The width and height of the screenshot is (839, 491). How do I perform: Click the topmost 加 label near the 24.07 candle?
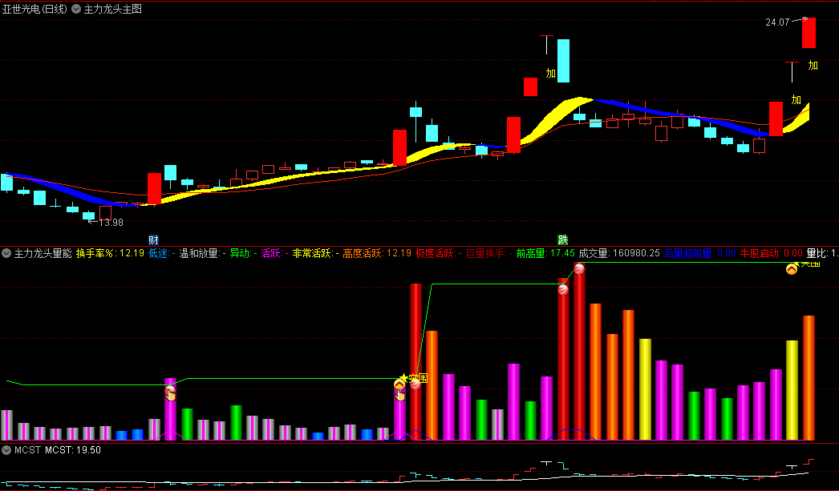coord(813,65)
